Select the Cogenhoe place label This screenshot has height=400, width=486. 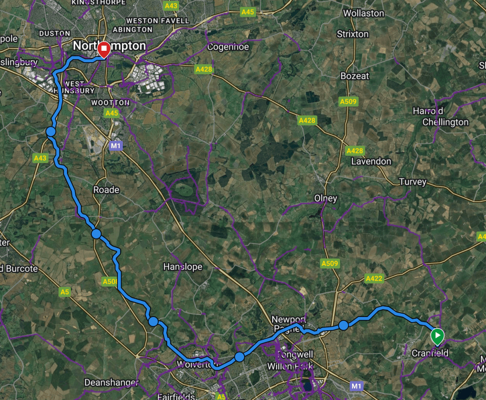[x=228, y=47]
